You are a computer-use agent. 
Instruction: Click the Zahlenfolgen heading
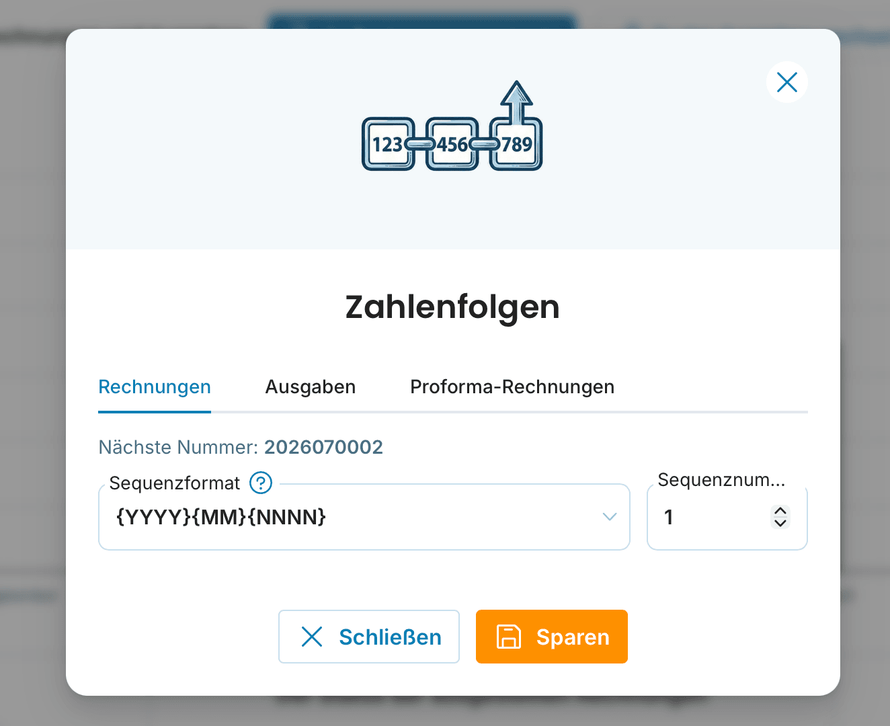(452, 307)
